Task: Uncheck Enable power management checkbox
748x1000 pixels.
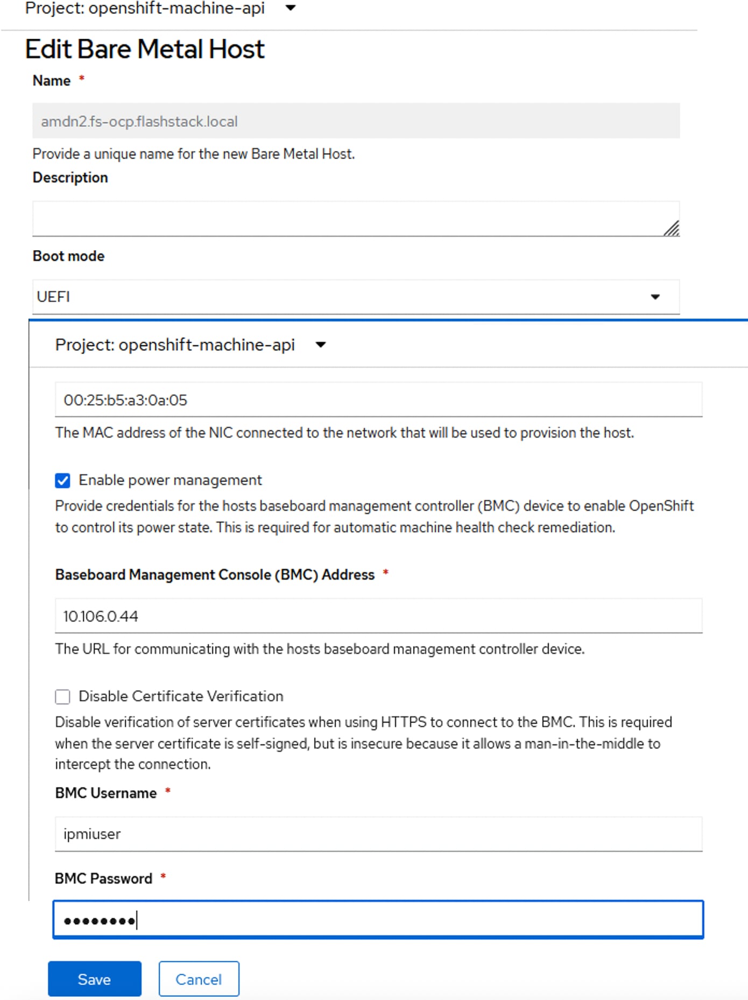Action: (x=62, y=480)
